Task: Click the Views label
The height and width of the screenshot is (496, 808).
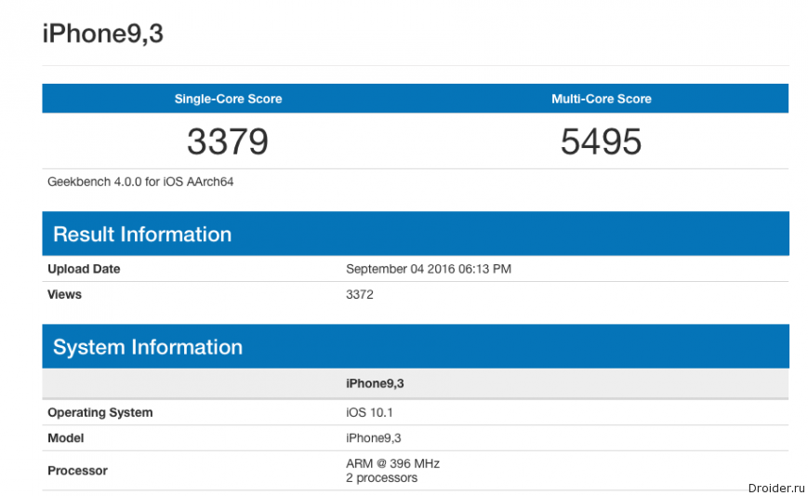Action: pyautogui.click(x=64, y=294)
